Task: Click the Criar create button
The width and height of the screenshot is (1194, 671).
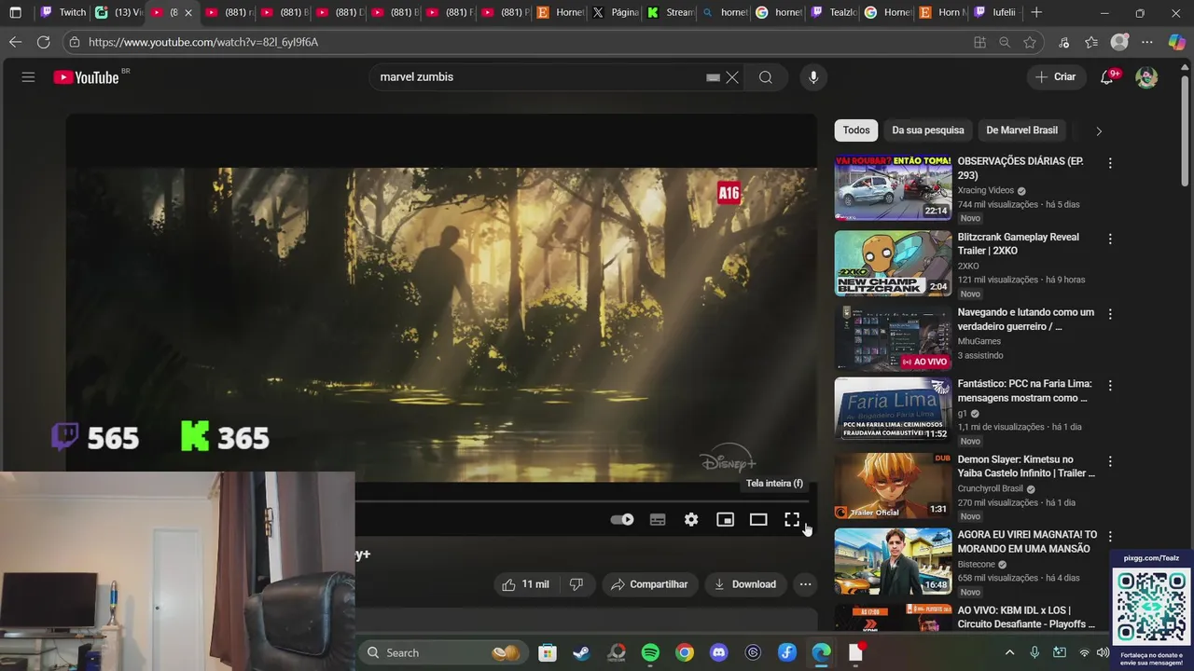Action: click(x=1056, y=77)
